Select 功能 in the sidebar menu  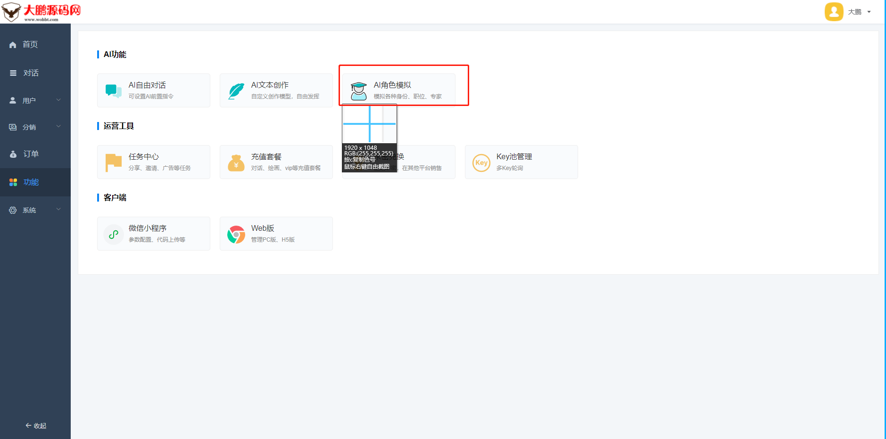click(31, 182)
